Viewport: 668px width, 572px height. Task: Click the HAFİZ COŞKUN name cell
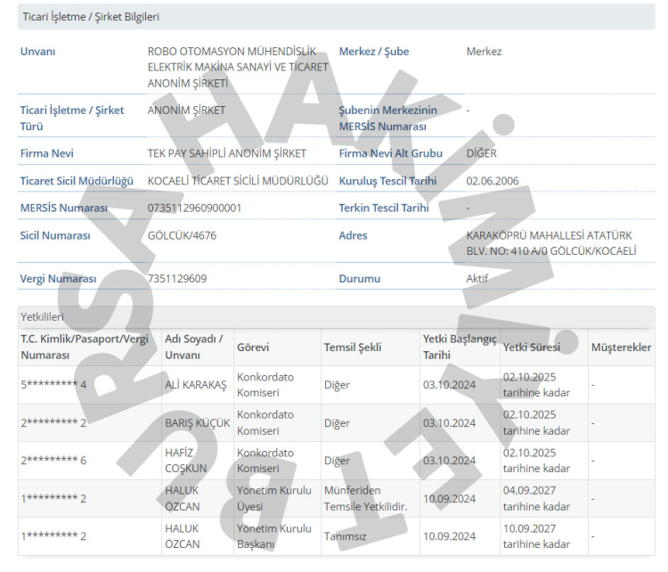185,461
